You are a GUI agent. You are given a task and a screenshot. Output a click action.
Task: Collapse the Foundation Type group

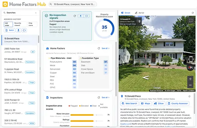pos(80,58)
